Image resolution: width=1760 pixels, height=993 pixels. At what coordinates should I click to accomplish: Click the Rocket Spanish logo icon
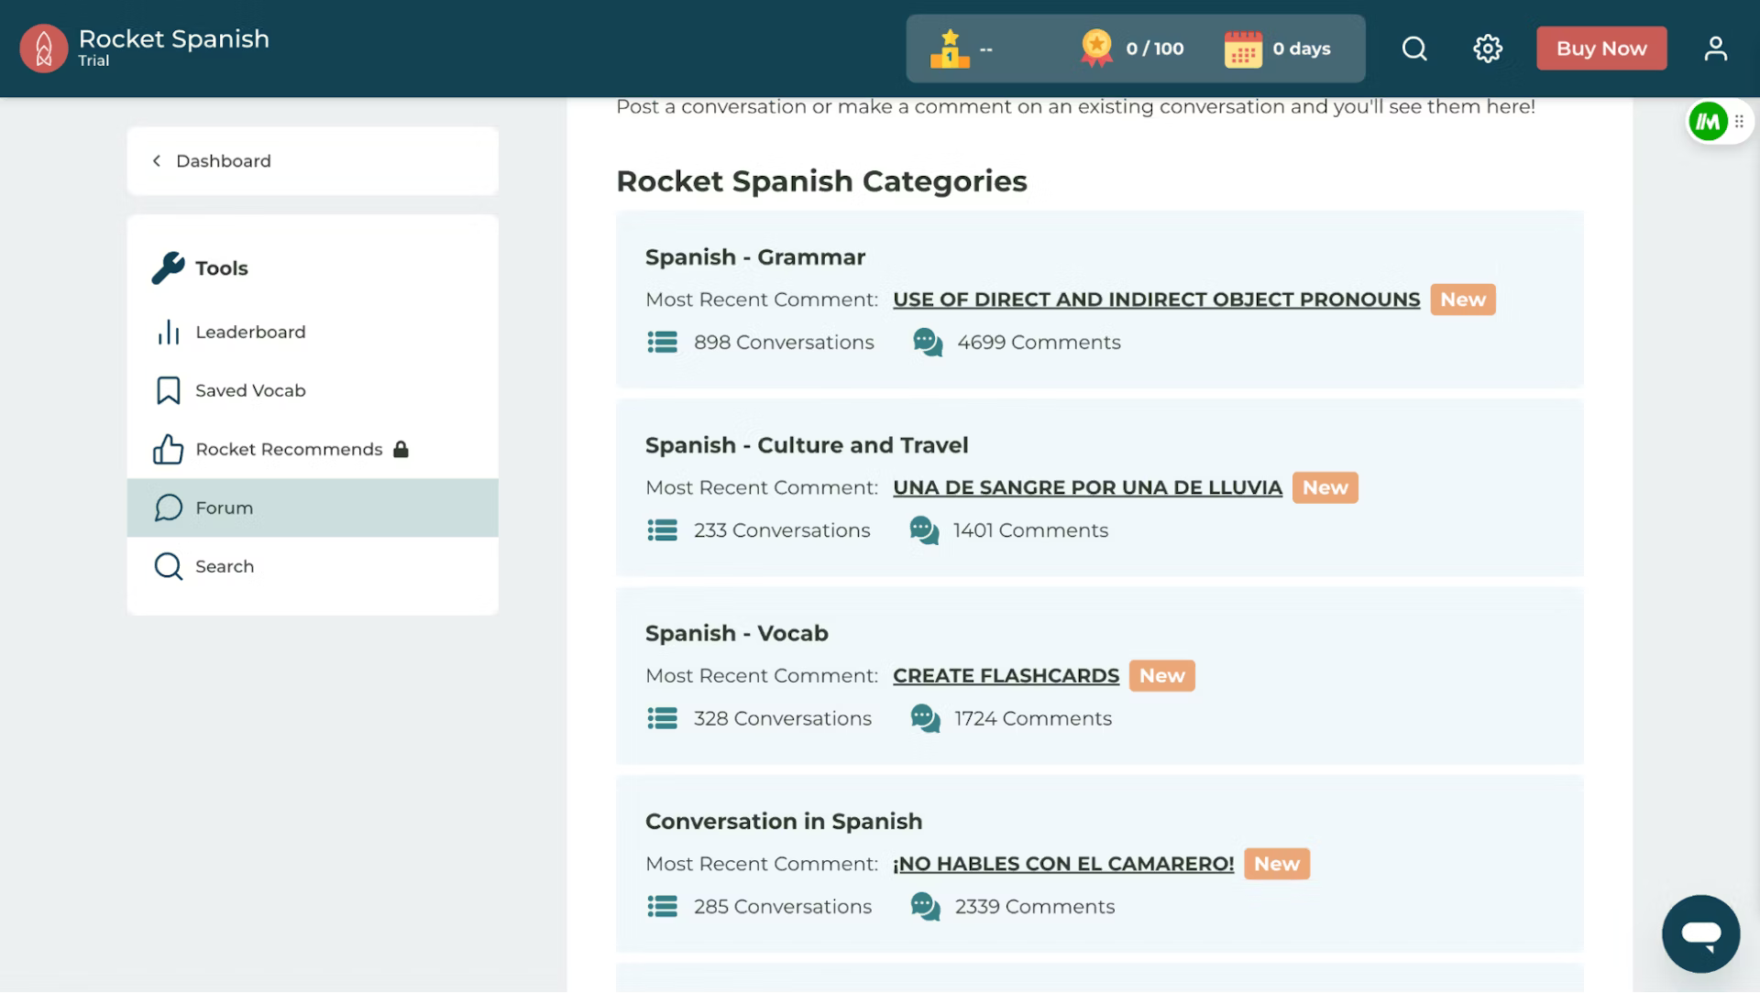[x=43, y=49]
